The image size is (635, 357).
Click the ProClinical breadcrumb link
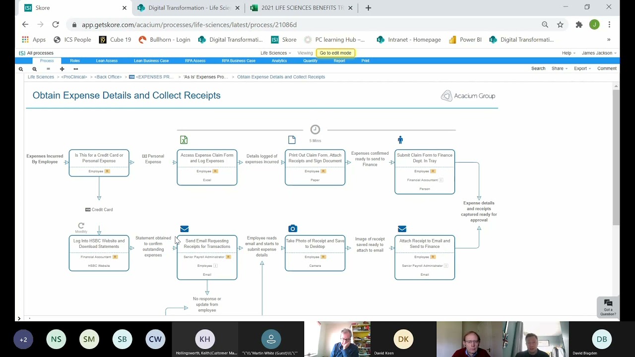coord(74,77)
